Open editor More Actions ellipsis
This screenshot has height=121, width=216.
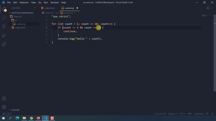pos(212,8)
